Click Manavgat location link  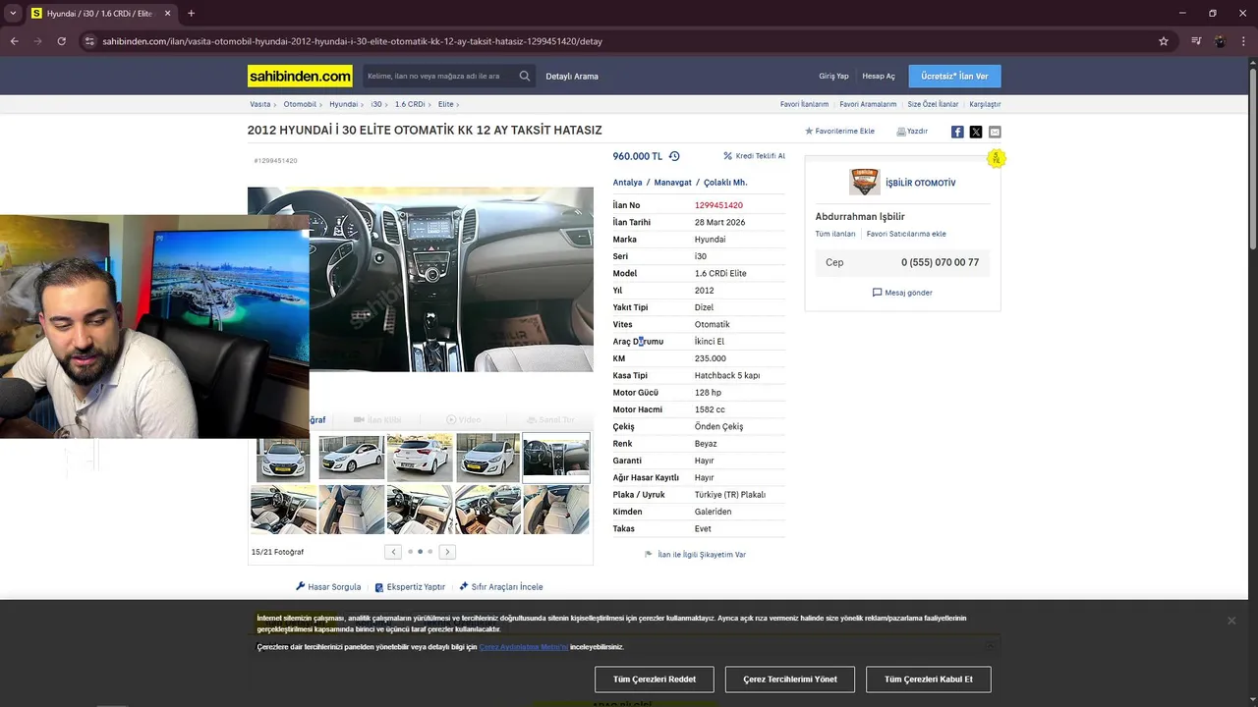(672, 183)
